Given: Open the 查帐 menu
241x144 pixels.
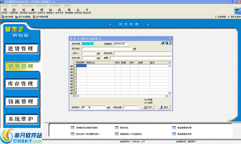Looking at the screenshot, I should point(15,6).
